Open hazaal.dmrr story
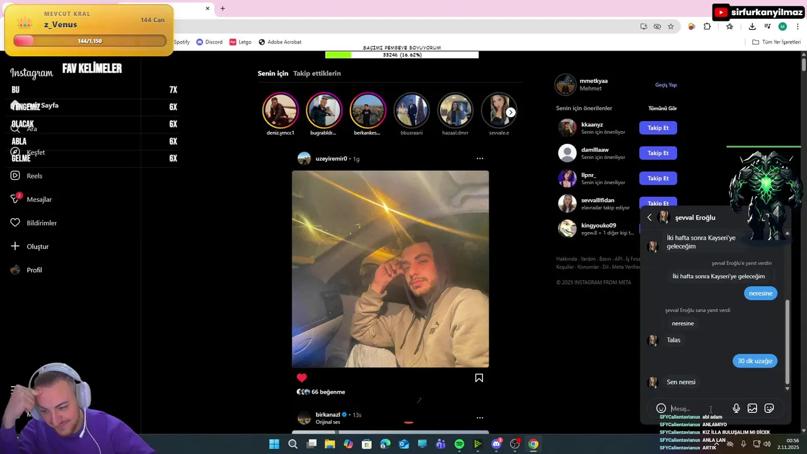 [x=455, y=110]
